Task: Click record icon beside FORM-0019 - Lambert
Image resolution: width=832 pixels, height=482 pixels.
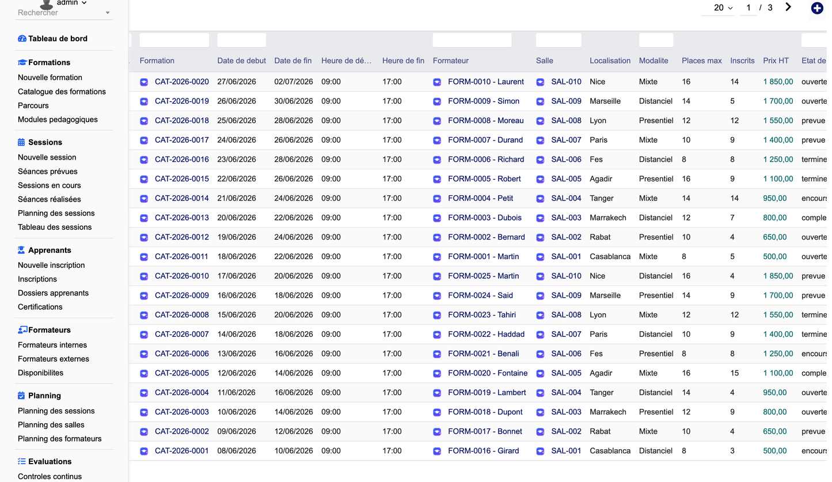Action: (437, 393)
